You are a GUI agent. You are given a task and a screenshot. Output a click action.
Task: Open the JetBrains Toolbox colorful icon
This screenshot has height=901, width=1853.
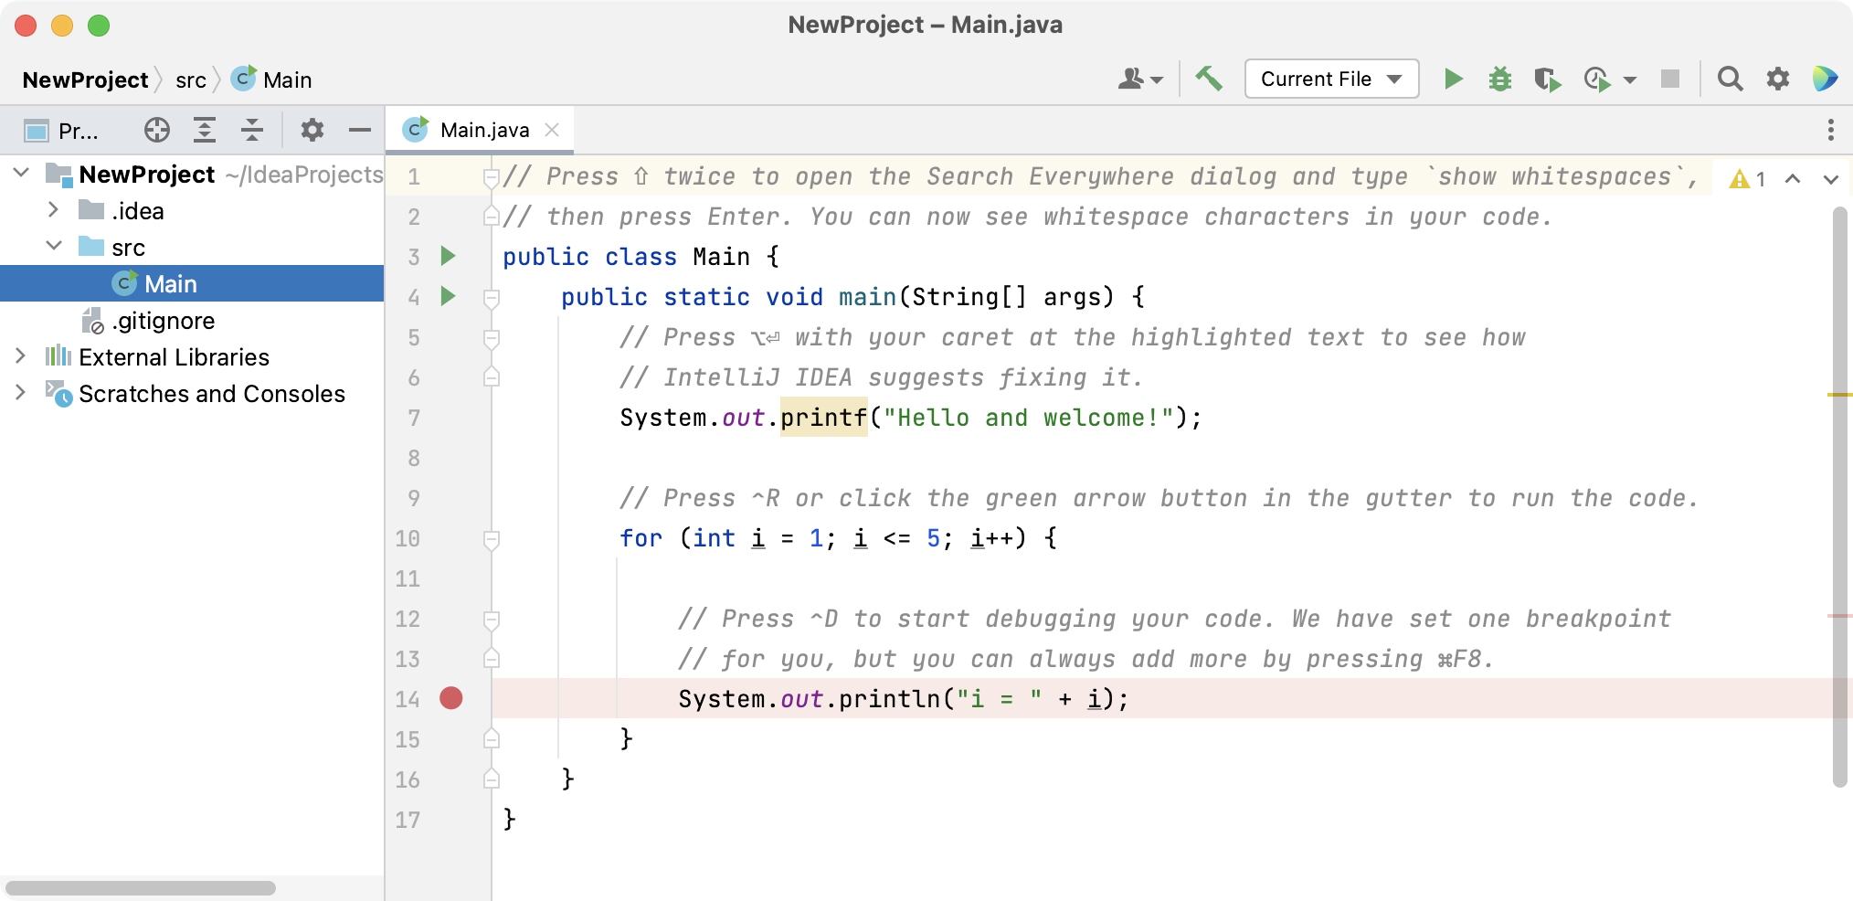(1825, 79)
